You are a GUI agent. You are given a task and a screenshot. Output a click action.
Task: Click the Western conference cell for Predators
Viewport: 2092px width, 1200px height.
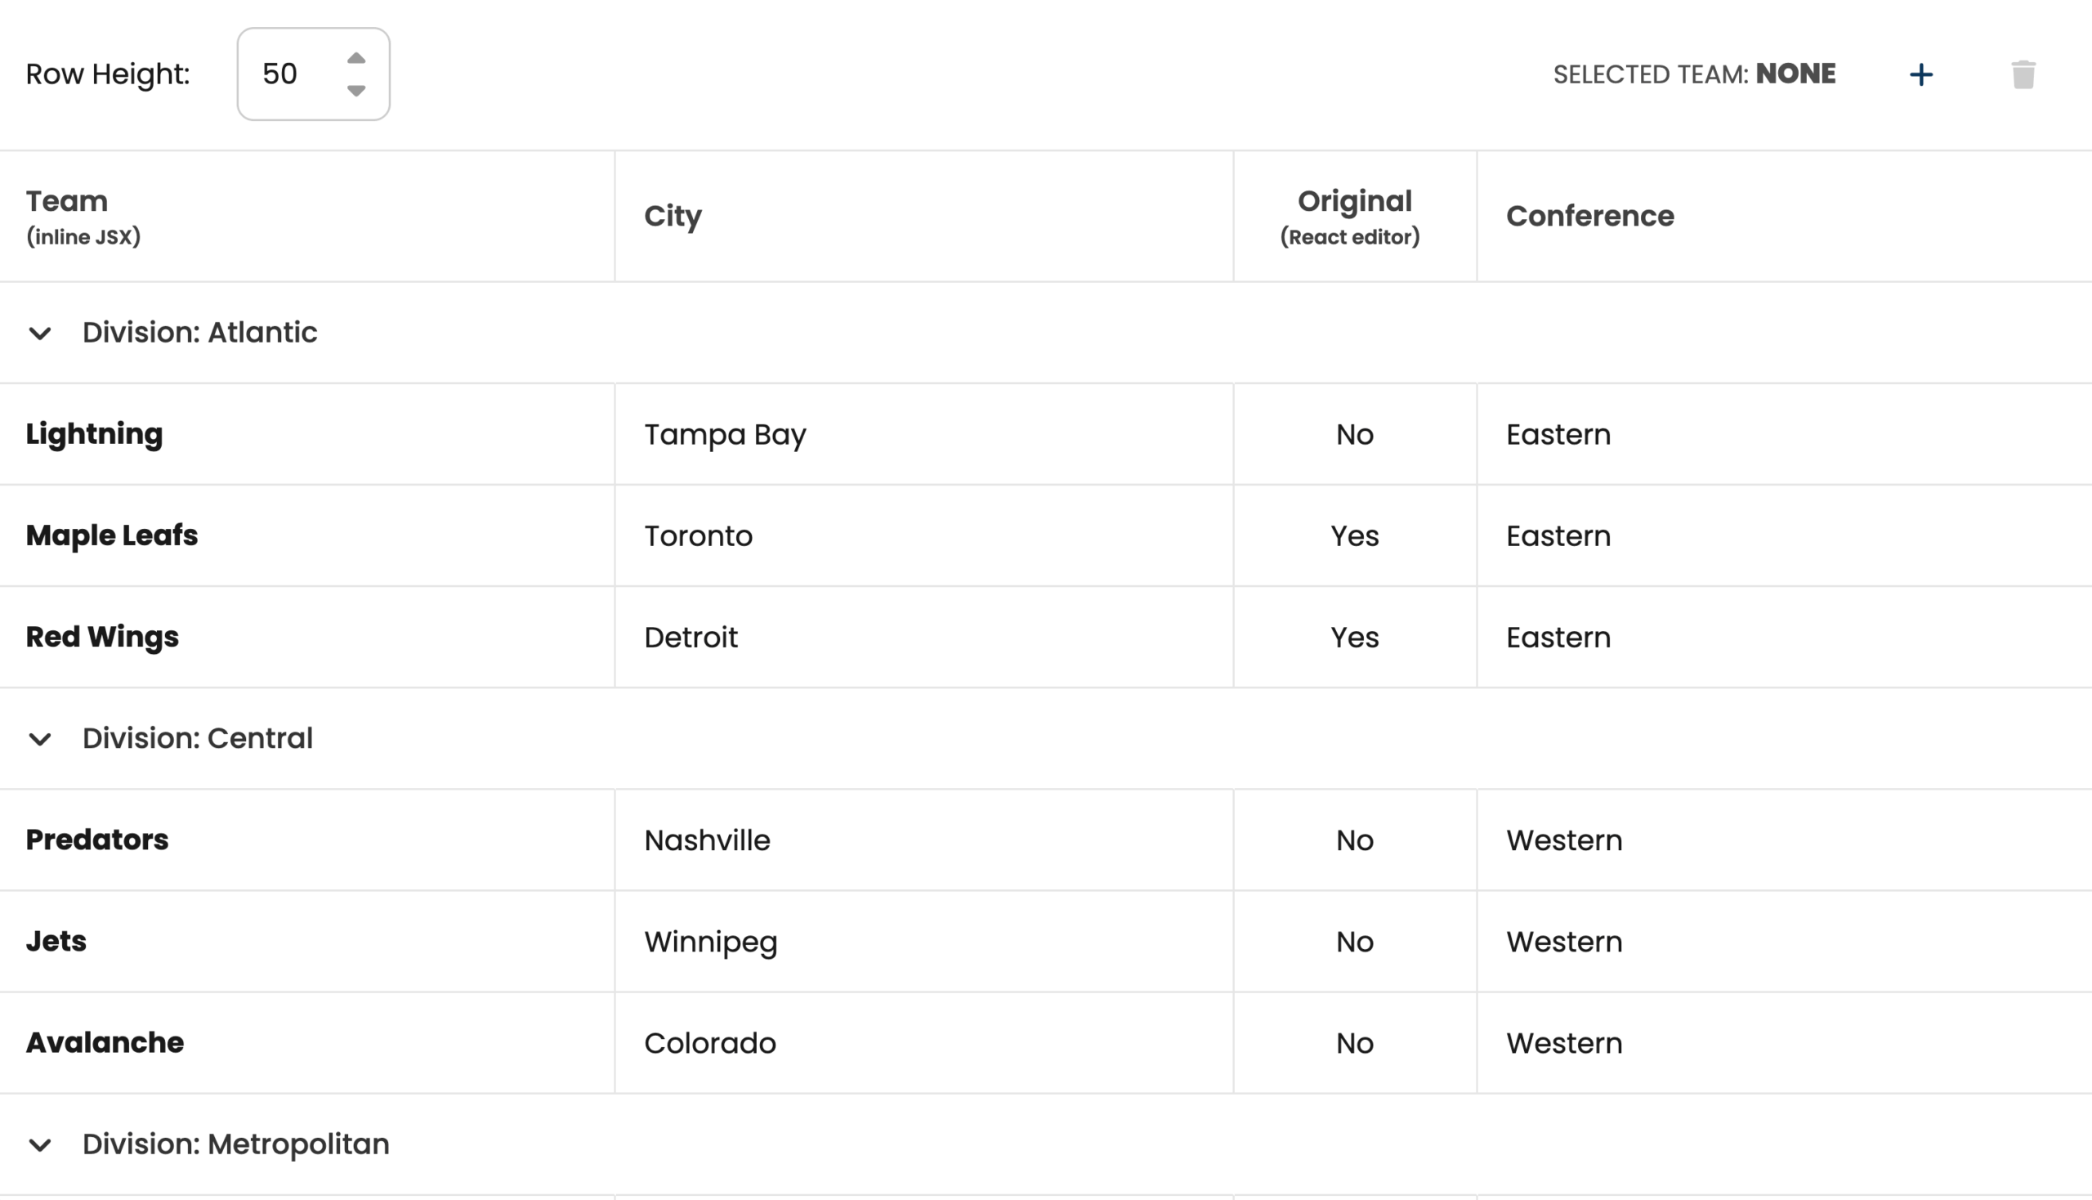(x=1564, y=840)
